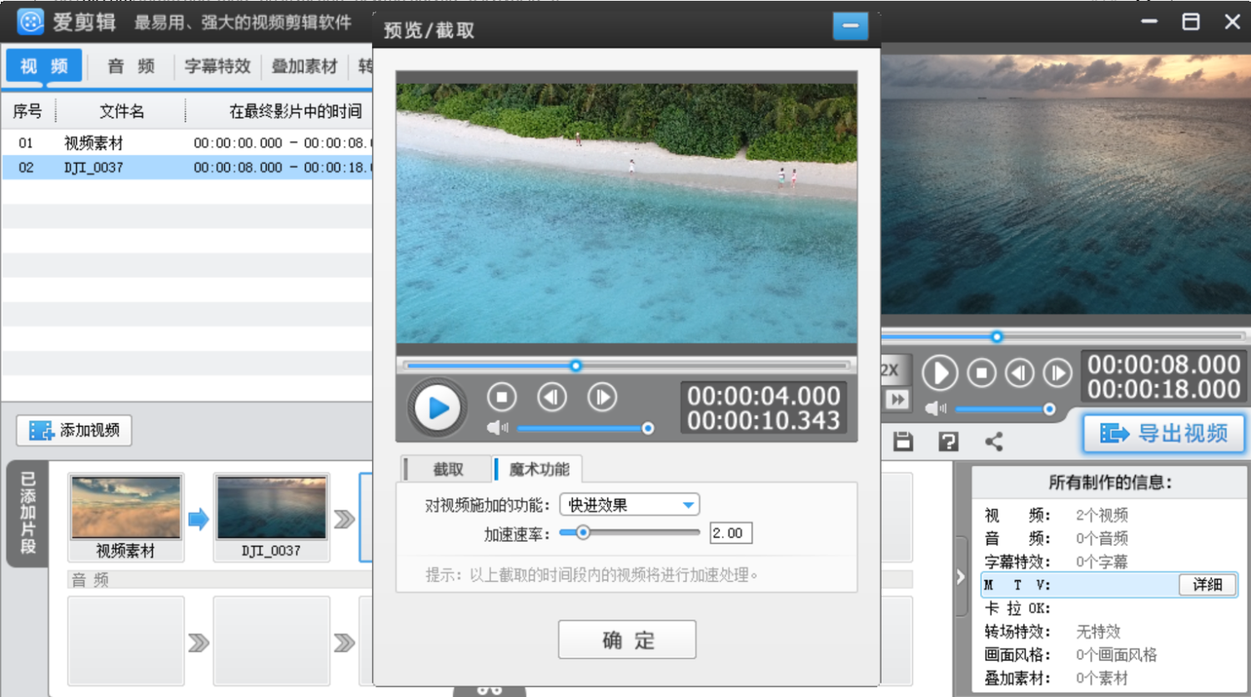1251x697 pixels.
Task: Mute the main preview speaker icon
Action: 935,409
